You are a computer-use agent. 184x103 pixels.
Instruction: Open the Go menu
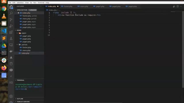click(x=31, y=3)
